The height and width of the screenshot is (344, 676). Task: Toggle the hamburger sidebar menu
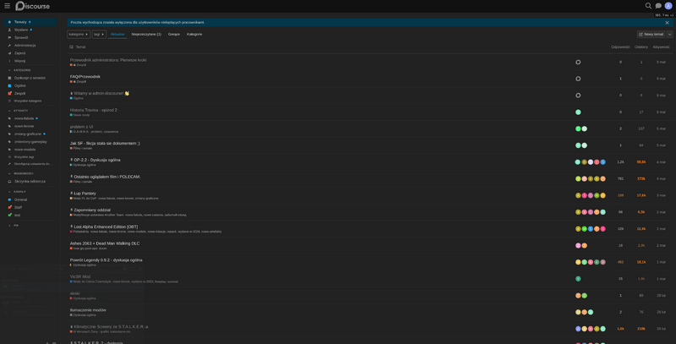[x=8, y=6]
